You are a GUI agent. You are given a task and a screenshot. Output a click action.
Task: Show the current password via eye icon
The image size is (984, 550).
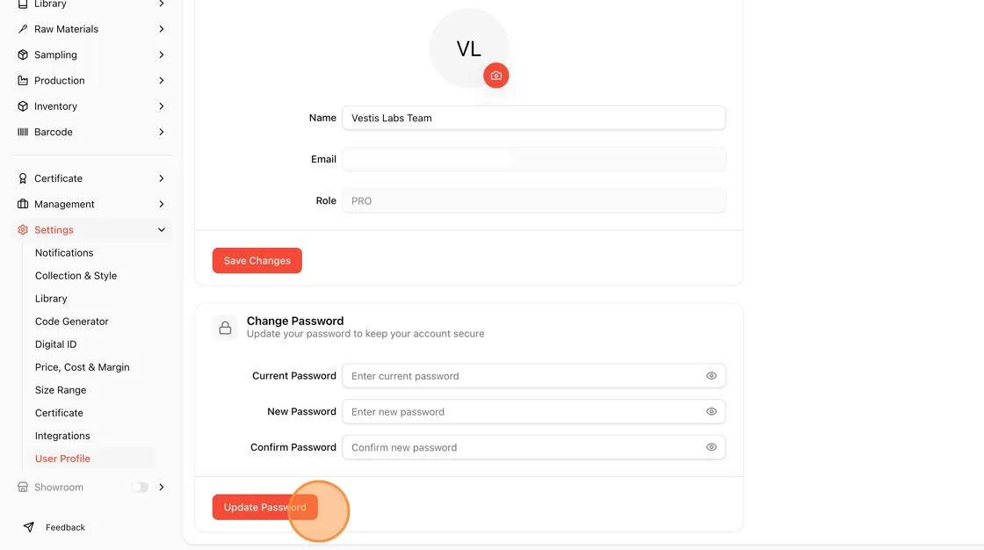tap(711, 375)
